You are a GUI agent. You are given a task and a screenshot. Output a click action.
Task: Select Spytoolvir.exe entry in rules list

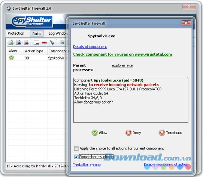[x=58, y=58]
